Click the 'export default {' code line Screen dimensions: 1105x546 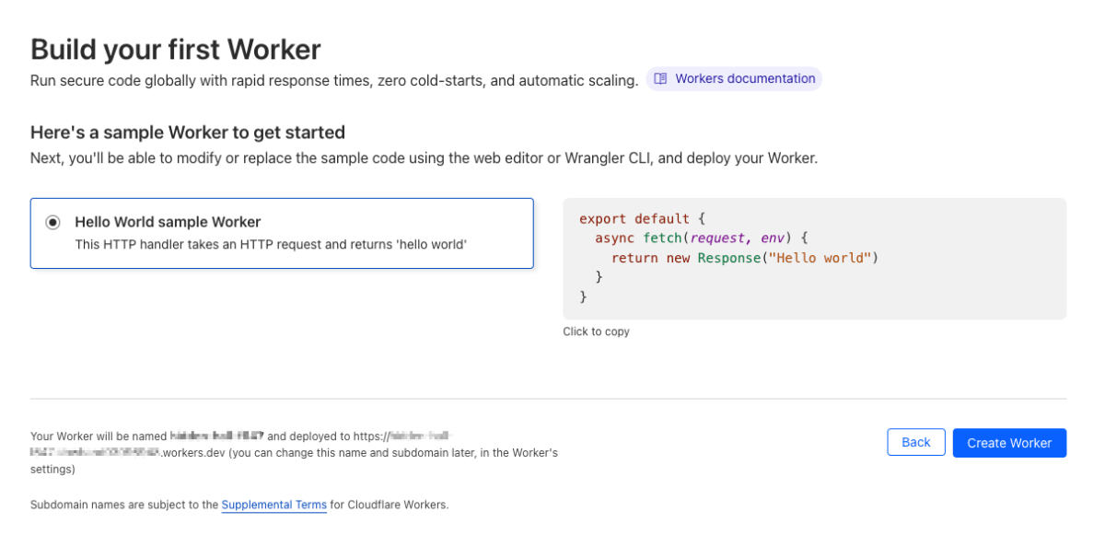[641, 219]
